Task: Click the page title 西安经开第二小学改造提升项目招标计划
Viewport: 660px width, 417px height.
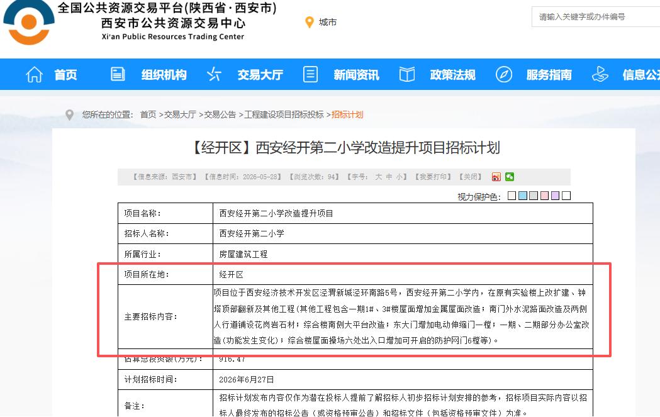Action: tap(378, 148)
